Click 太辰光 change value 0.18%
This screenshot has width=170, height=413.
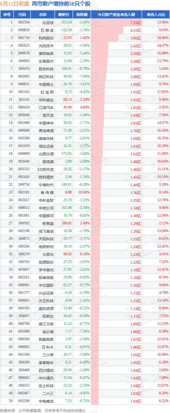tap(85, 254)
